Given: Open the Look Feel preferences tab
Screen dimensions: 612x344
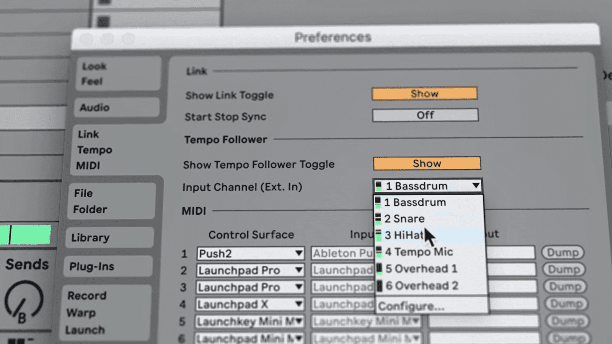Looking at the screenshot, I should (x=119, y=74).
